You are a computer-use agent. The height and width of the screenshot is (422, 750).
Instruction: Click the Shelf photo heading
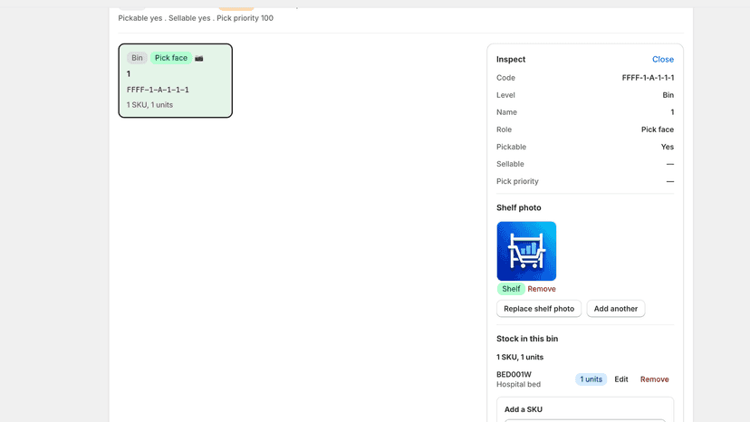coord(518,207)
